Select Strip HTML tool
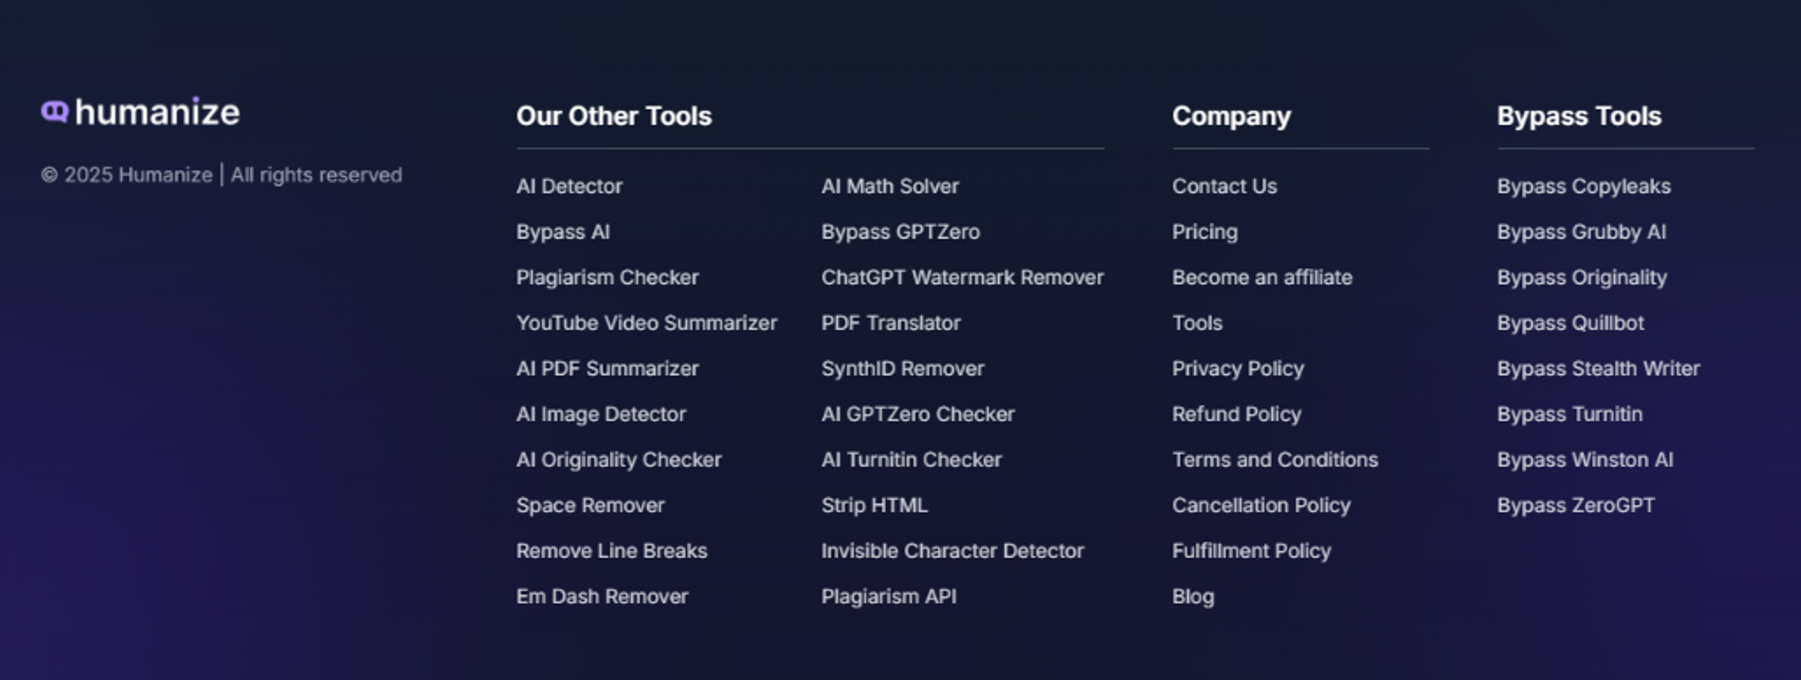 874,505
